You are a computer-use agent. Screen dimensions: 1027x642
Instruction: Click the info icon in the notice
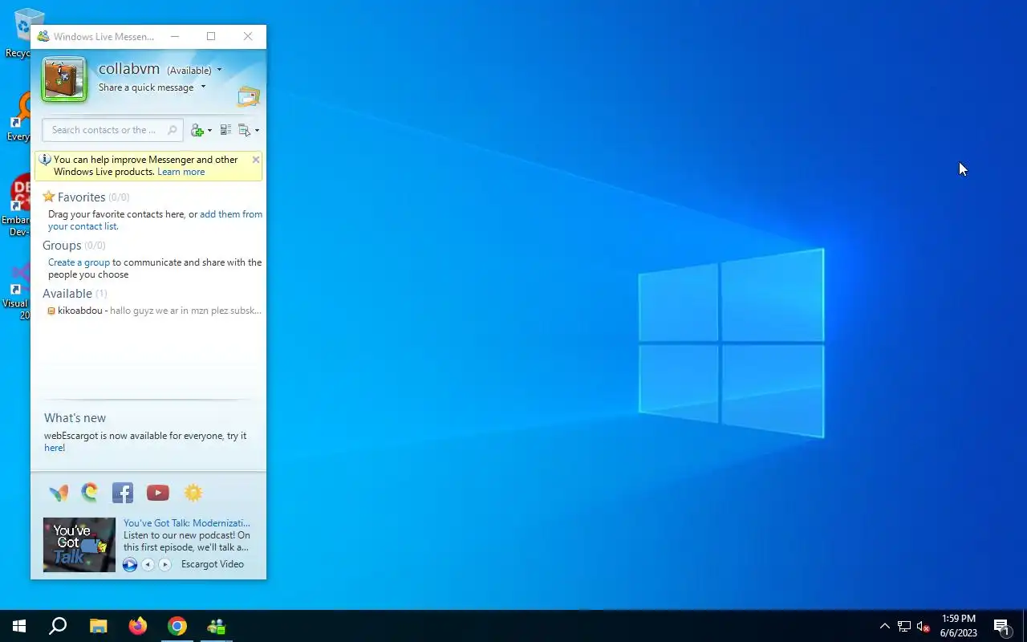(45, 160)
